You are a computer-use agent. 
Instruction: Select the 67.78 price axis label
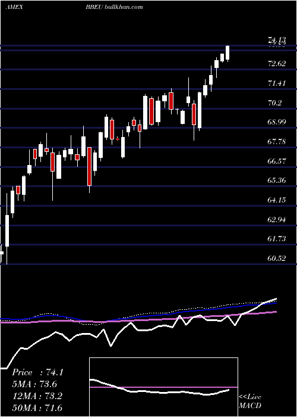click(x=277, y=142)
